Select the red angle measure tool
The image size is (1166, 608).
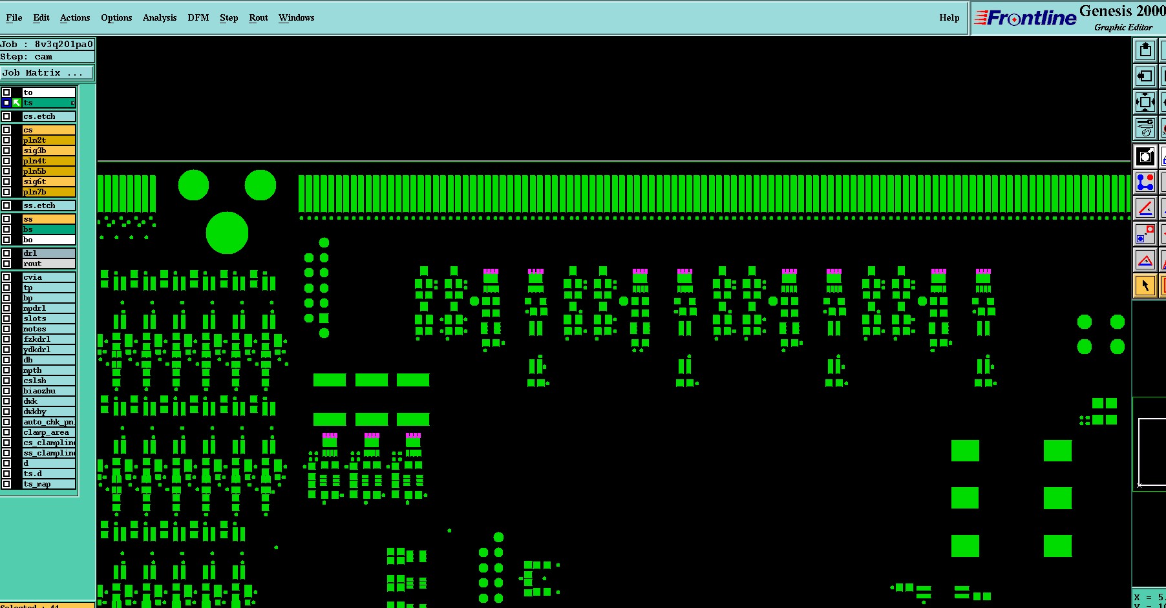click(x=1145, y=208)
